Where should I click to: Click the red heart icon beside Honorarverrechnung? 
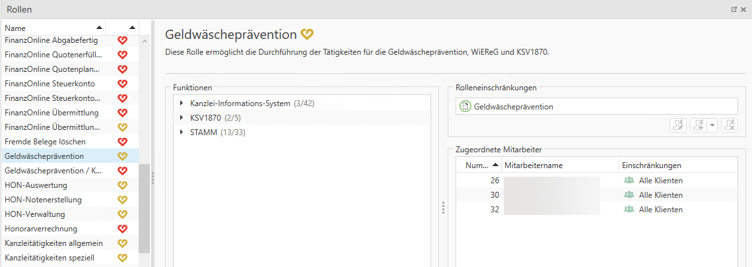(122, 229)
